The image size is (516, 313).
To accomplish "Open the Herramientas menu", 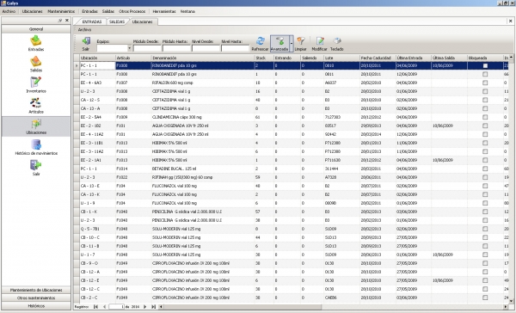I will click(164, 11).
